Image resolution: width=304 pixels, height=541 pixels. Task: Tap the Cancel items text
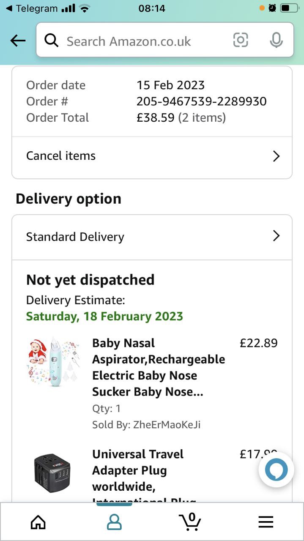[x=61, y=156]
